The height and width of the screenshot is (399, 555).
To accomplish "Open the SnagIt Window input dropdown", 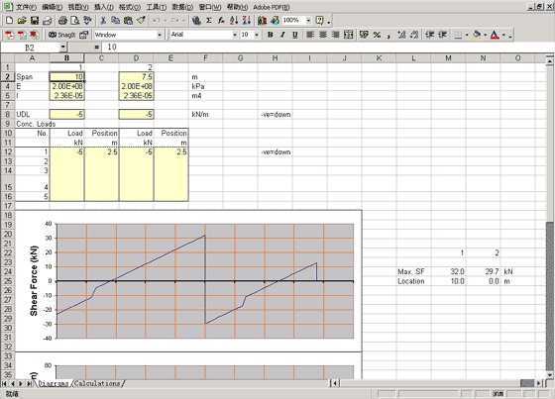I will (160, 35).
